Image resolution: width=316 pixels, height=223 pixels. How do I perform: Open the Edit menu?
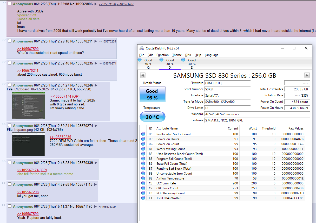pos(150,55)
